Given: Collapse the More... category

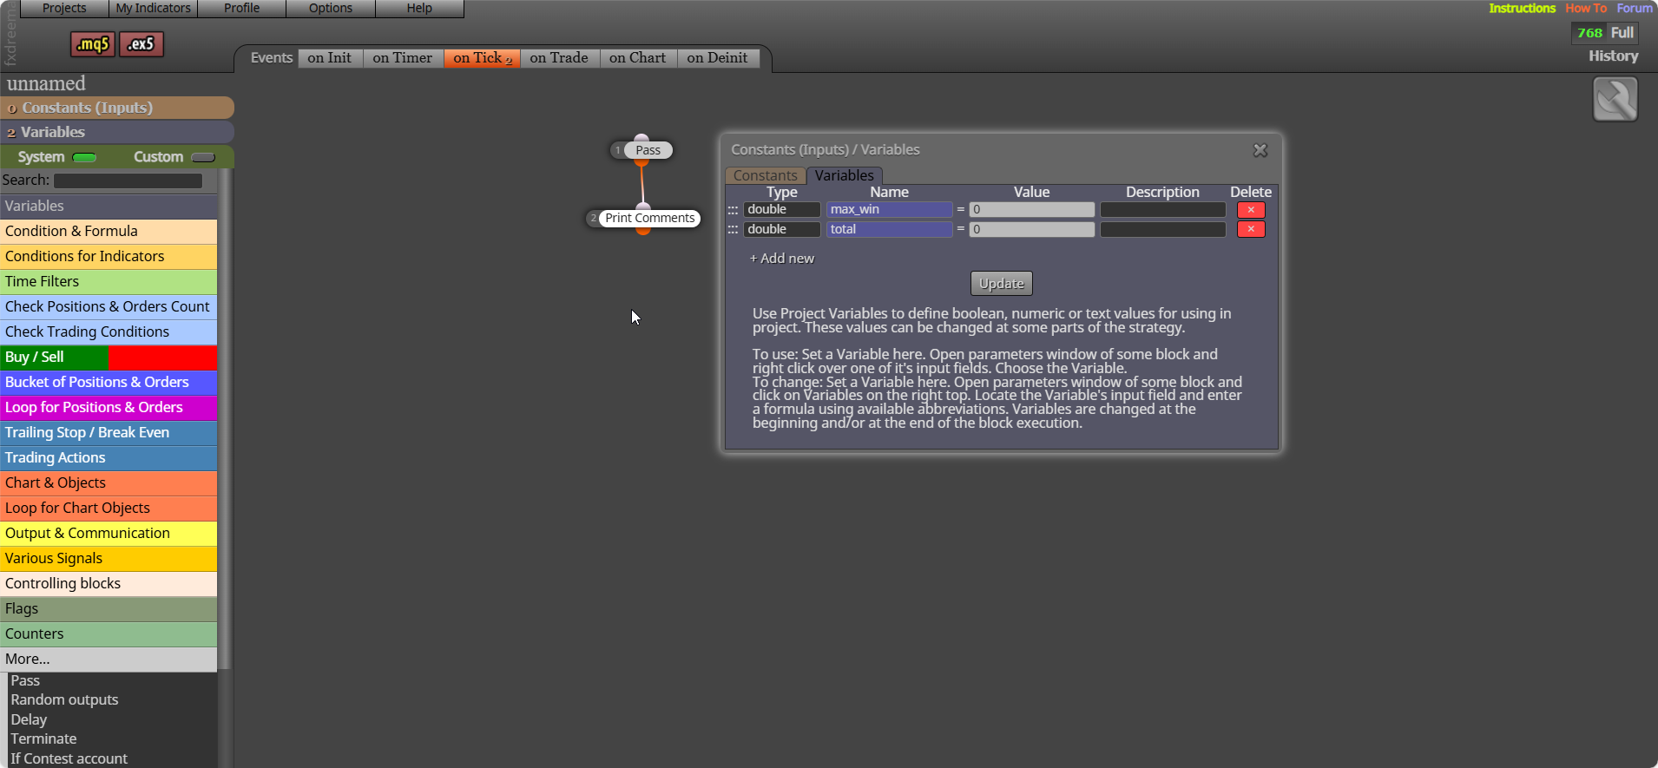Looking at the screenshot, I should tap(109, 660).
